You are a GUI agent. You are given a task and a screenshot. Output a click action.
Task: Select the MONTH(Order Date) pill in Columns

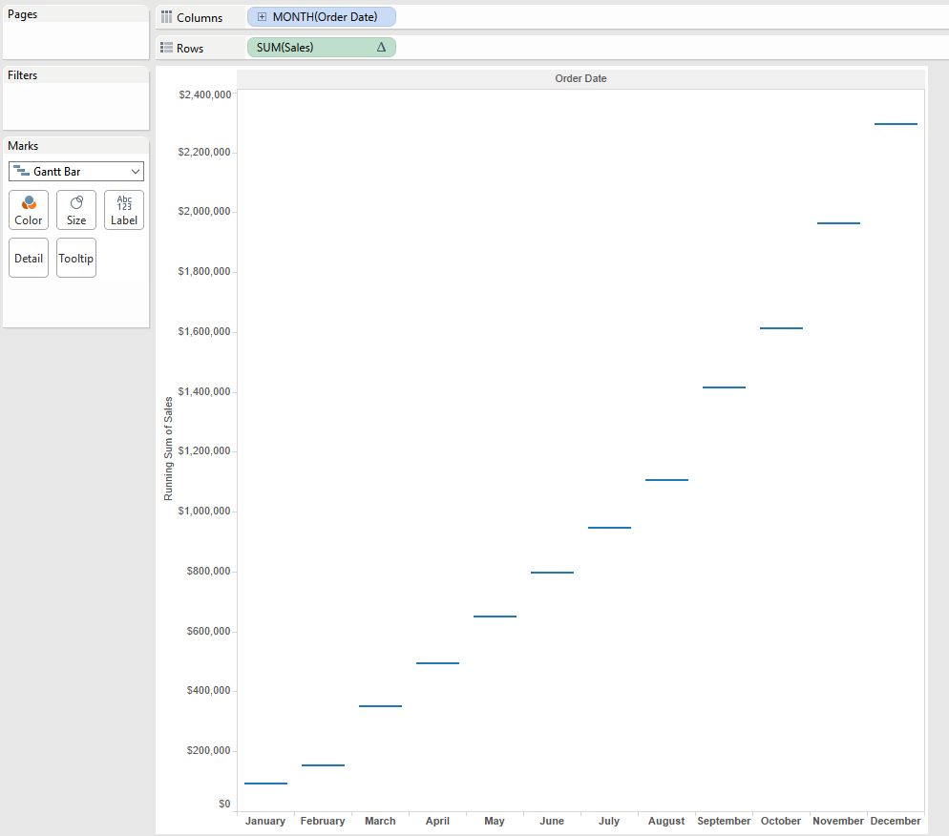[322, 17]
